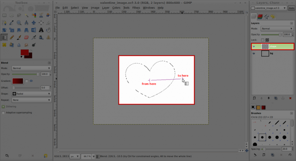Open the Filters menu
296x161 pixels.
(136, 8)
